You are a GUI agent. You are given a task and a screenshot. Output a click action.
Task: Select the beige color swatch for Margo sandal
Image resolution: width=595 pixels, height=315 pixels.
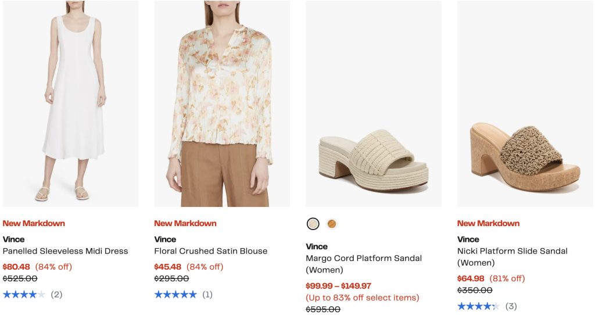(x=313, y=224)
